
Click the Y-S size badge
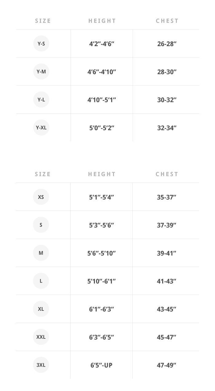click(41, 44)
